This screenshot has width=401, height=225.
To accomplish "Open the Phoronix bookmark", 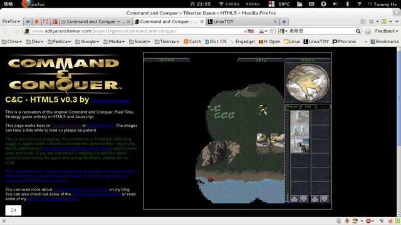I will point(344,41).
